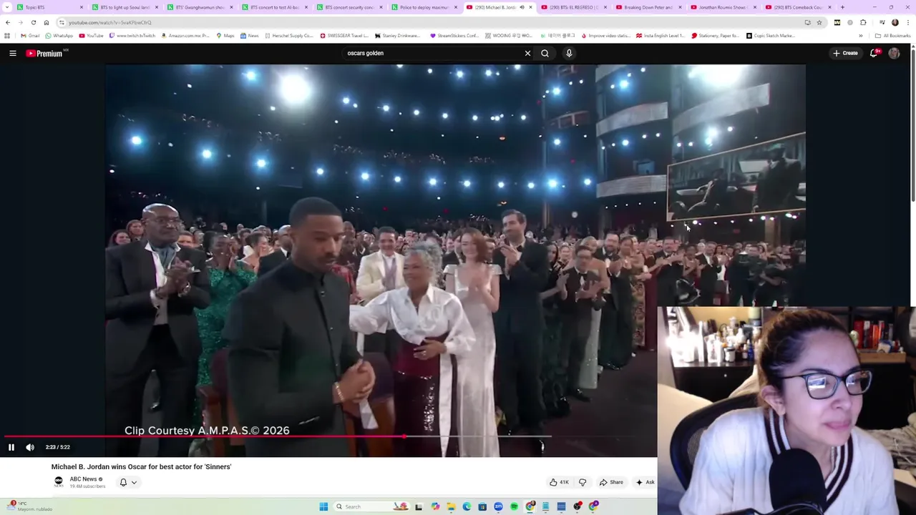Open the twitch.tv bookmark
916x515 pixels.
click(132, 36)
